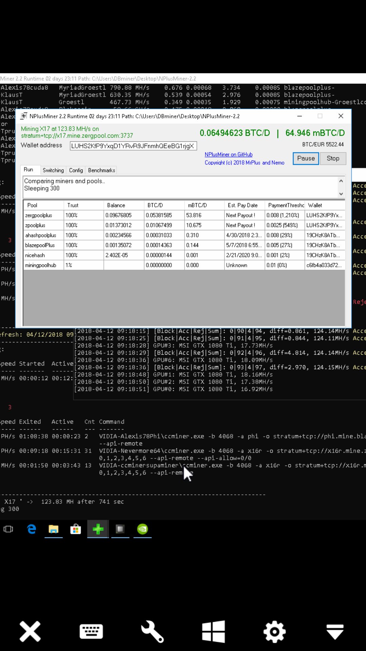The width and height of the screenshot is (366, 651).
Task: Click the 0.06494623 BTC/D earnings text
Action: (235, 133)
